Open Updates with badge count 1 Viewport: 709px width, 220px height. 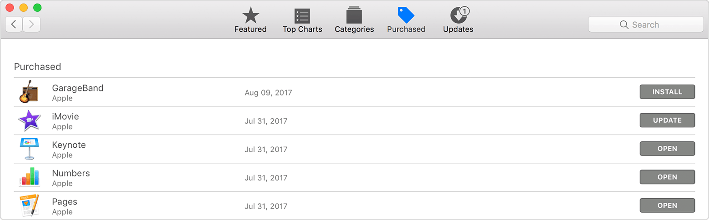coord(459,15)
